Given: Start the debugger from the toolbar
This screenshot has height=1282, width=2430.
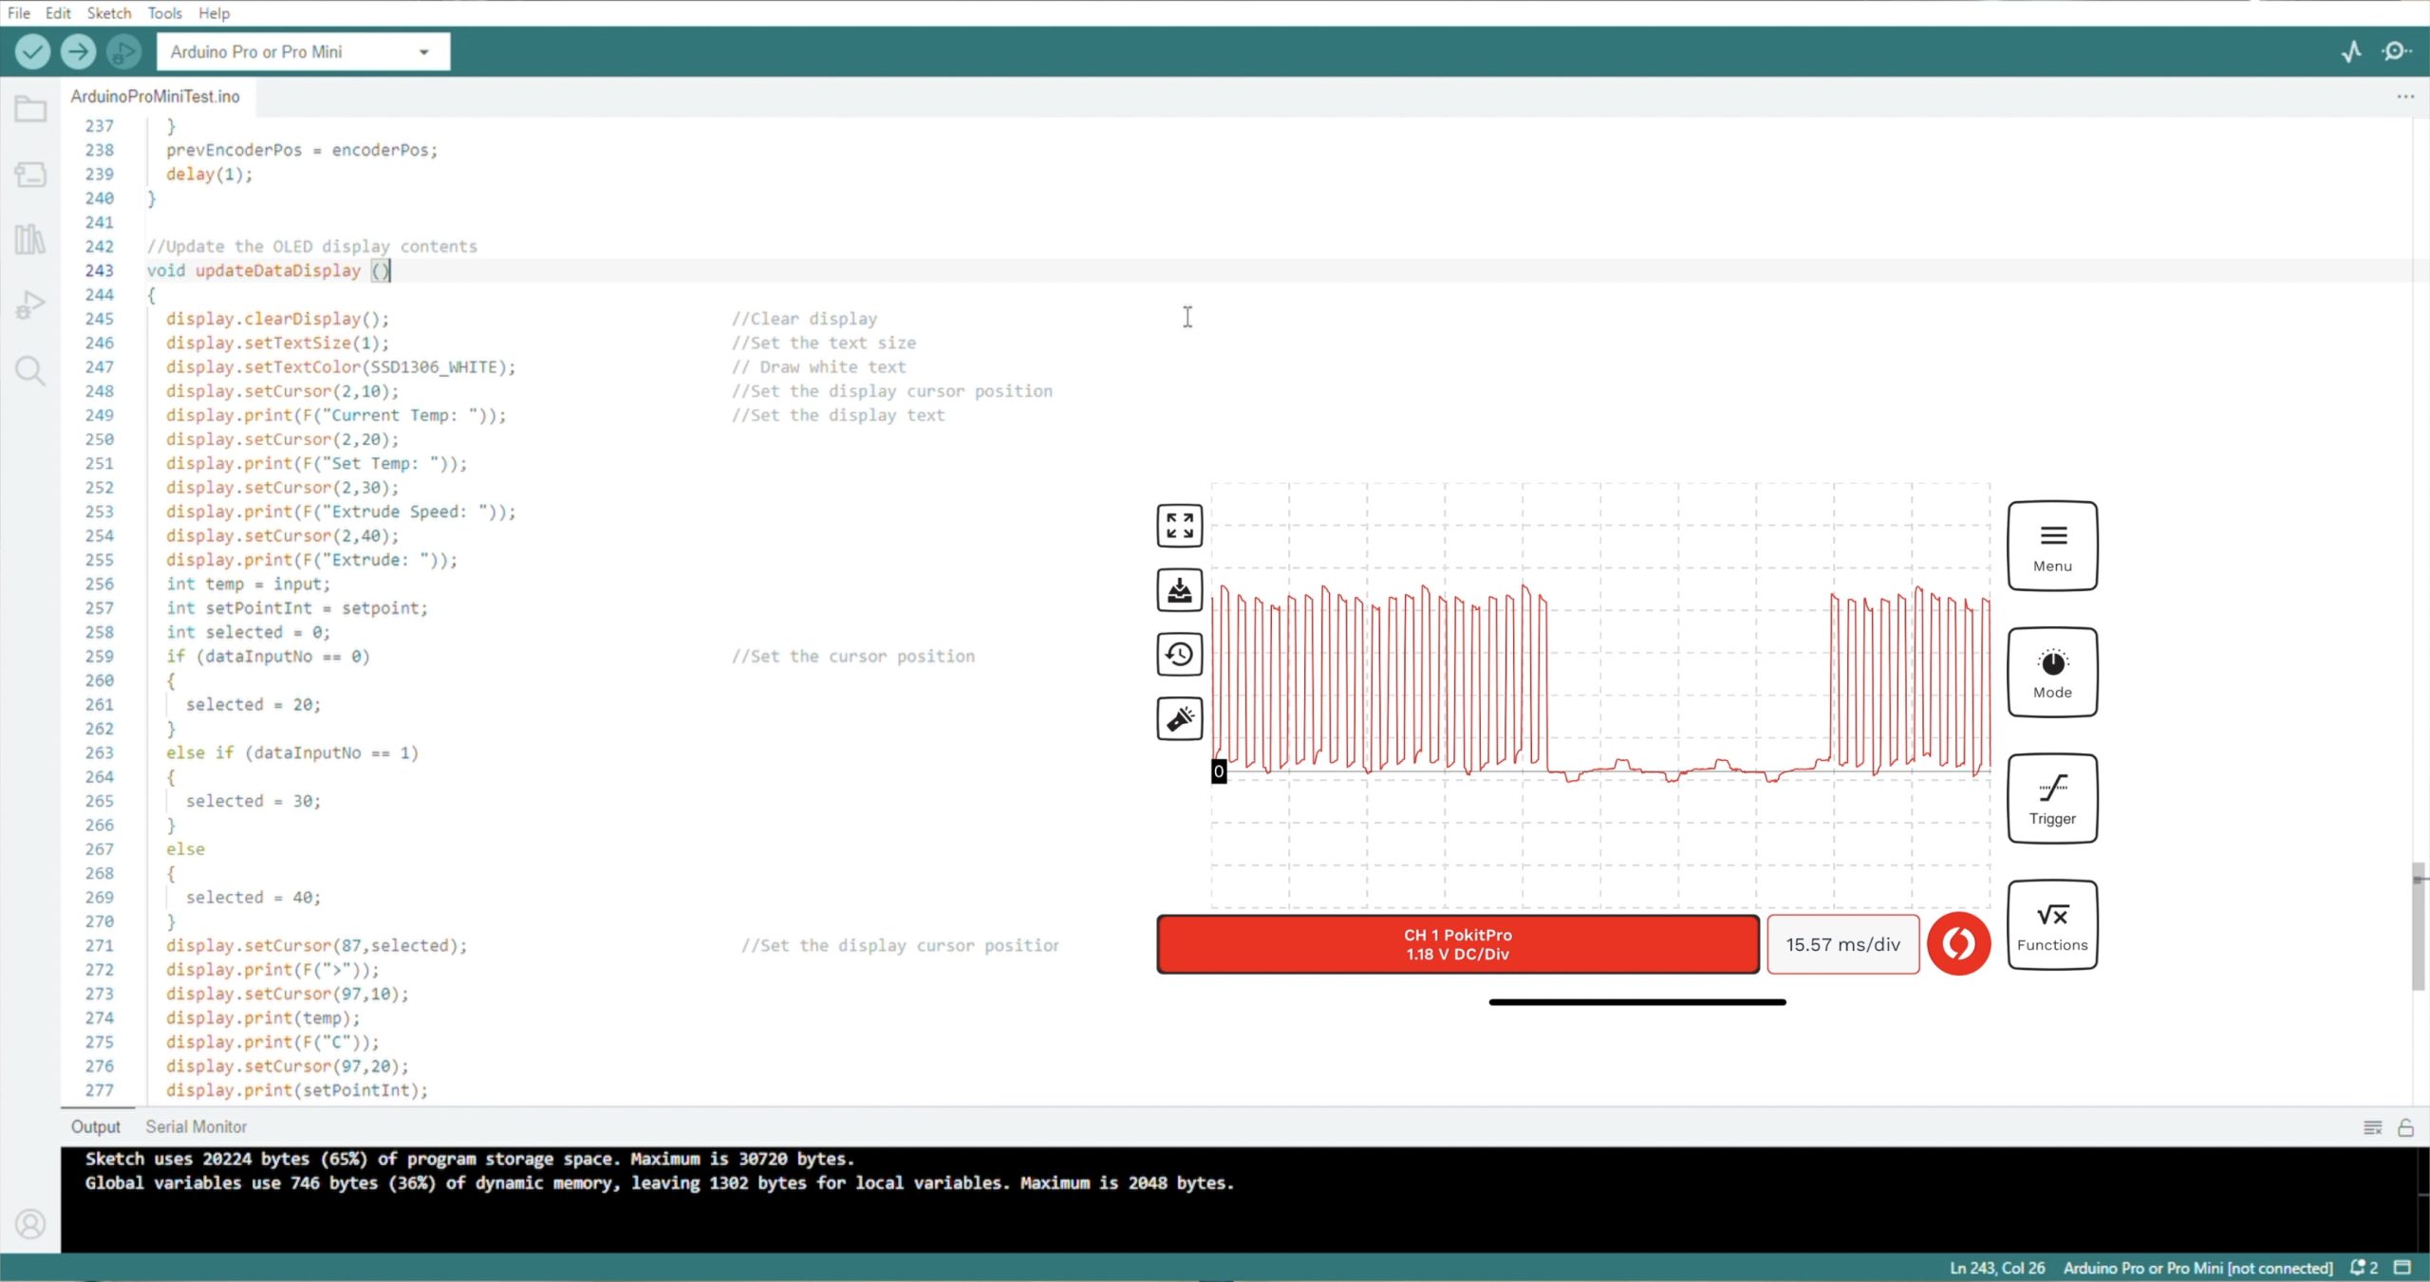Looking at the screenshot, I should pos(123,51).
